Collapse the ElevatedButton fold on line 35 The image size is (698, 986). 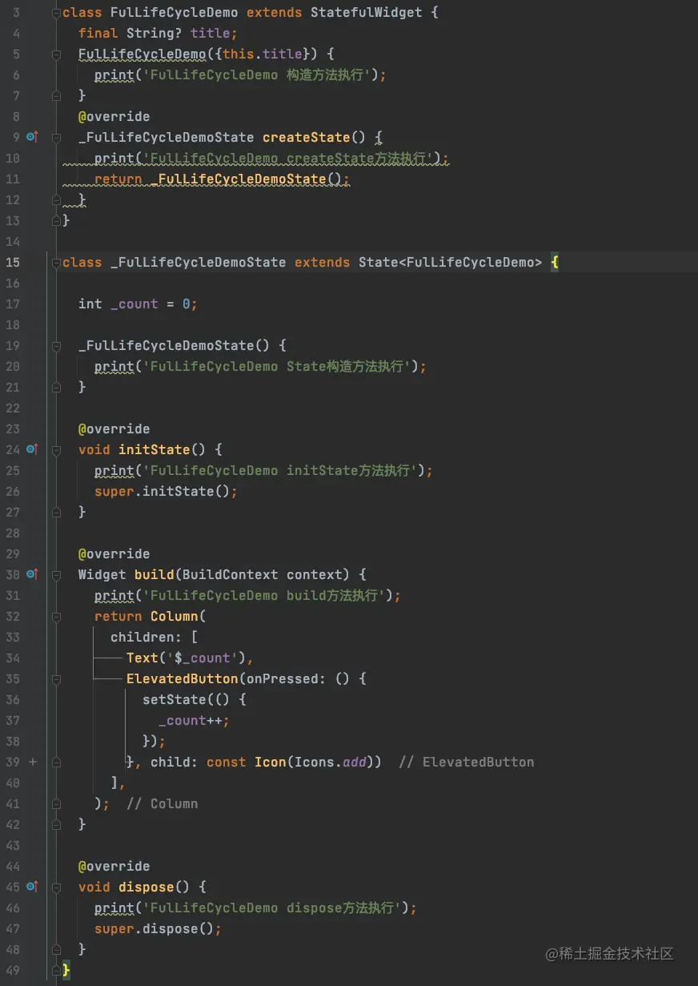coord(56,678)
